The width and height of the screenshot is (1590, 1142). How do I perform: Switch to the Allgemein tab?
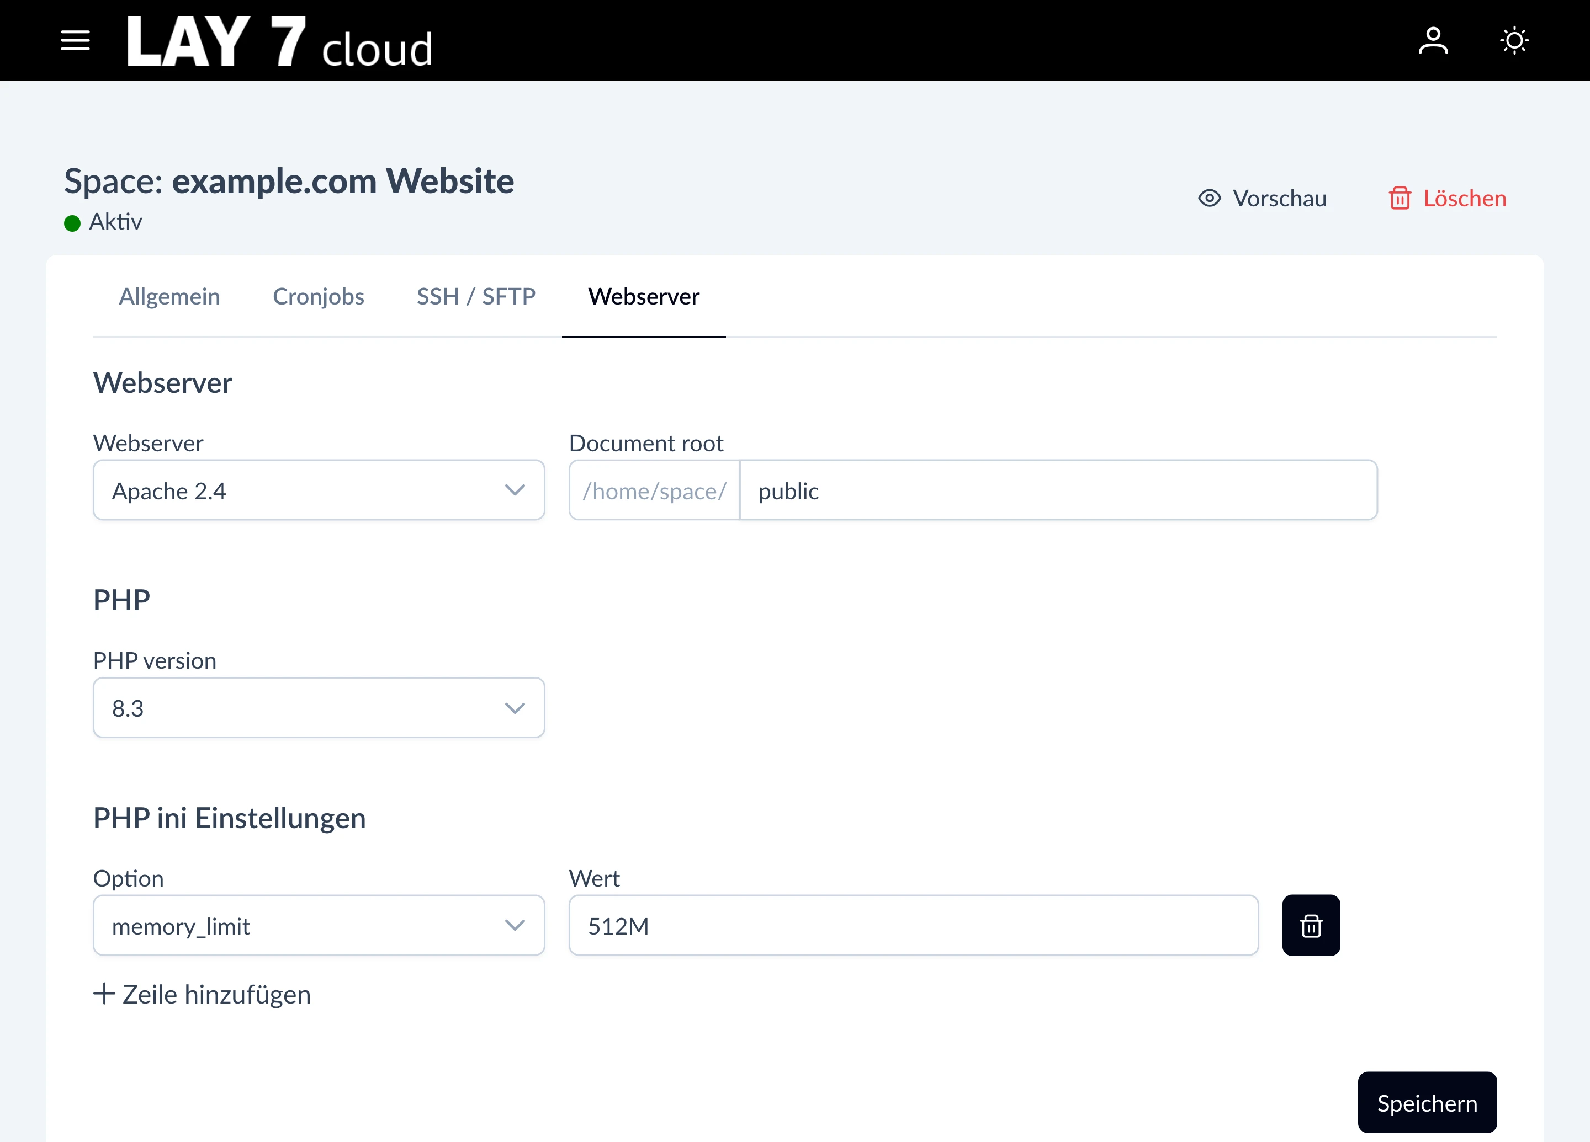click(169, 296)
